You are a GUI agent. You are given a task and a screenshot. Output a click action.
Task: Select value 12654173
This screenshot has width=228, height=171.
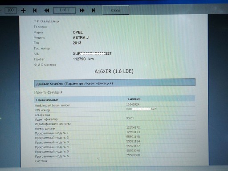(133, 132)
